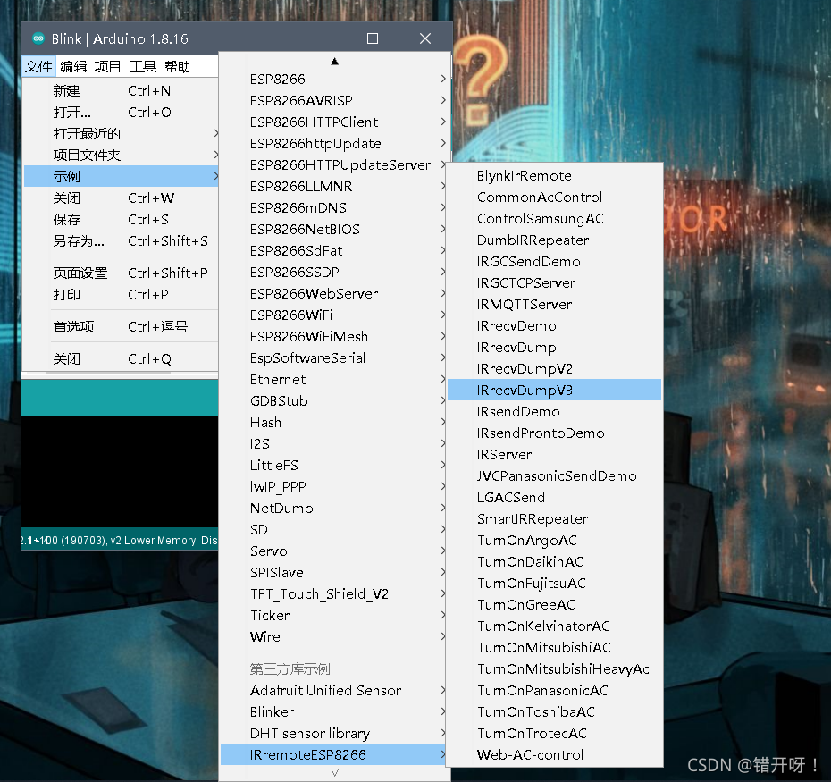This screenshot has height=782, width=831.
Task: Maximize the Arduino window
Action: pyautogui.click(x=373, y=38)
